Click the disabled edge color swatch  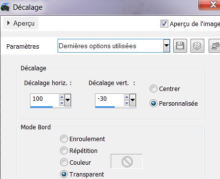[x=126, y=161]
